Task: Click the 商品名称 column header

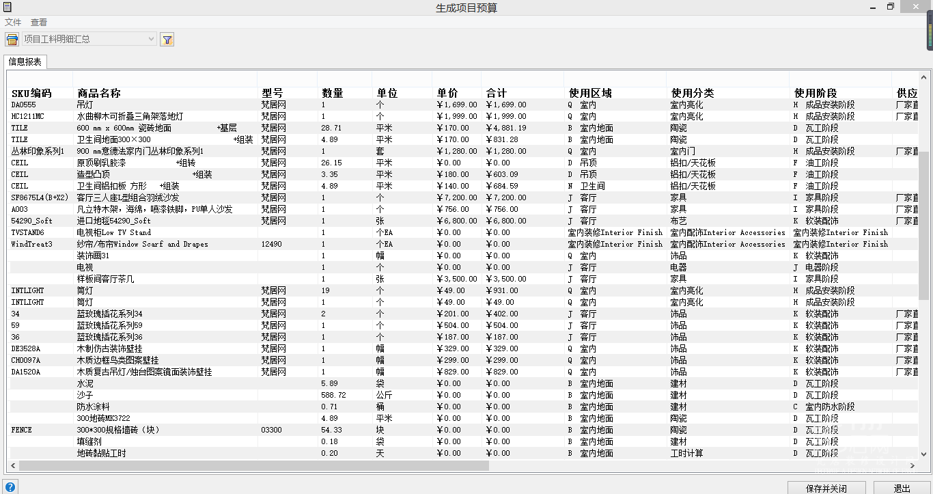Action: [98, 93]
